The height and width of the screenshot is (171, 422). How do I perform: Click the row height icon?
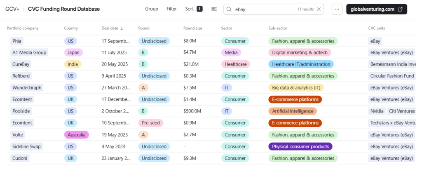click(214, 9)
